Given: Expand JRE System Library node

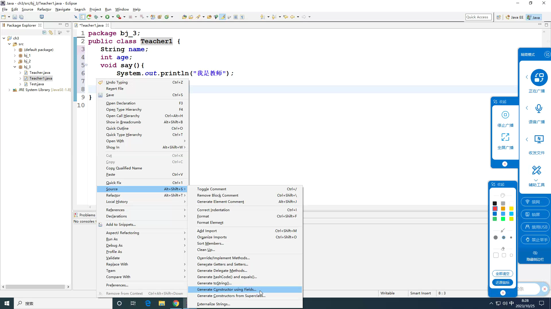Looking at the screenshot, I should pos(9,90).
